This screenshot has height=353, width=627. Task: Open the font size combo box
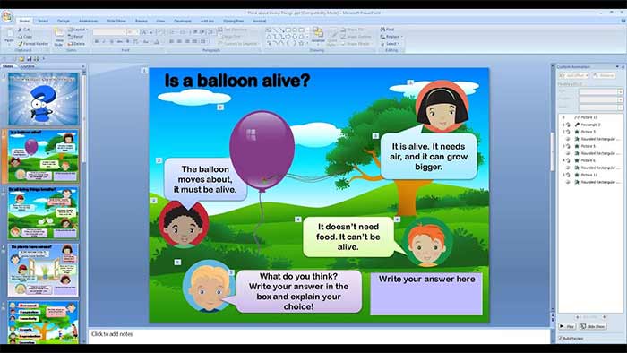(133, 32)
